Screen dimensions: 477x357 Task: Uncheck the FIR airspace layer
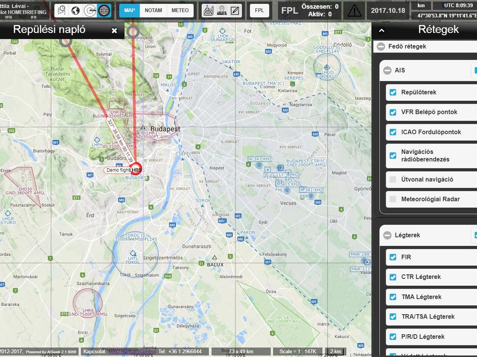click(393, 257)
